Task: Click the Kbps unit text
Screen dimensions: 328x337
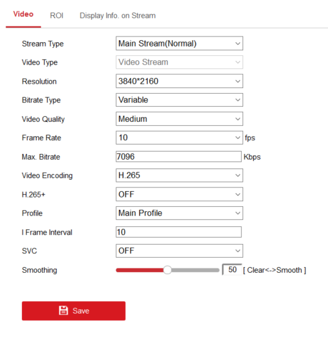Action: click(252, 157)
